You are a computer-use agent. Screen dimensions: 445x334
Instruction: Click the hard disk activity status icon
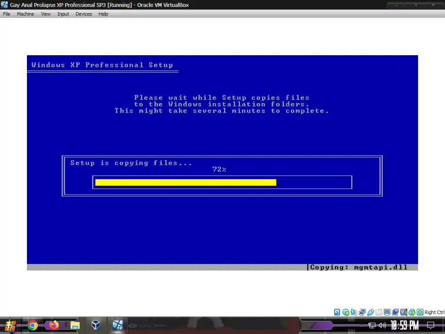(337, 312)
